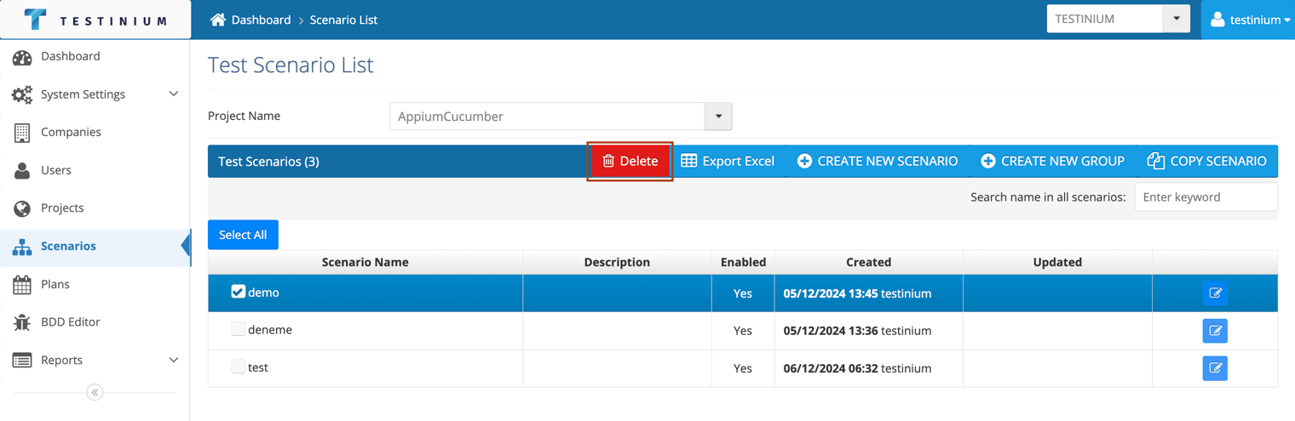This screenshot has width=1295, height=421.
Task: Click the plus icon on Create New Scenario
Action: point(804,161)
